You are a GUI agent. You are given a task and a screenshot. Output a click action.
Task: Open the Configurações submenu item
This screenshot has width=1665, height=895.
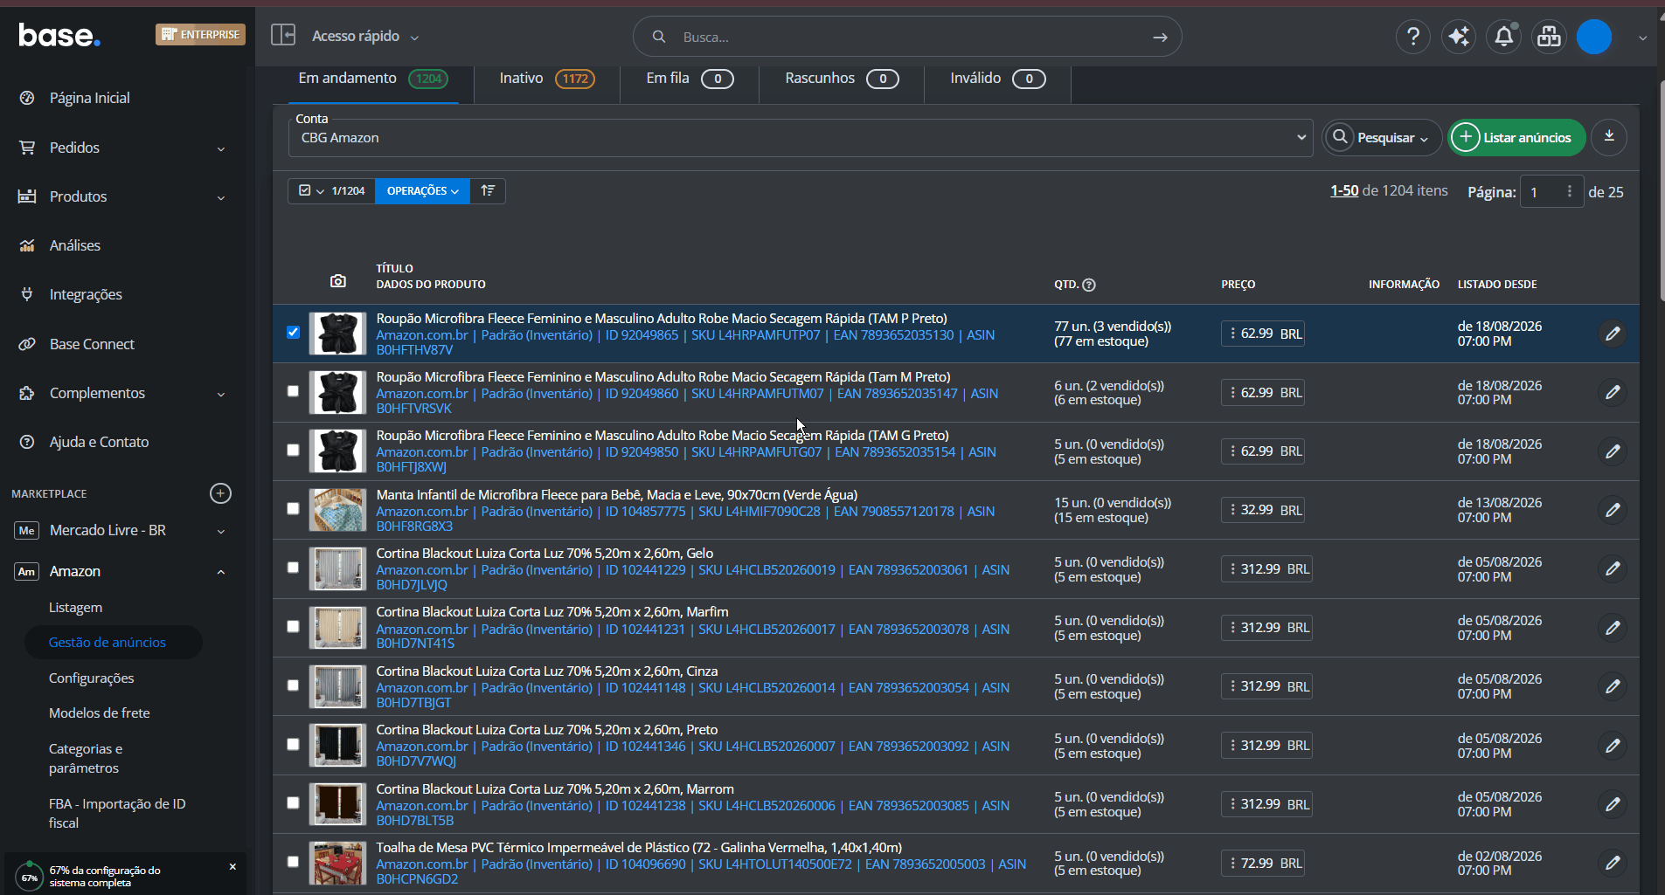[x=92, y=678]
